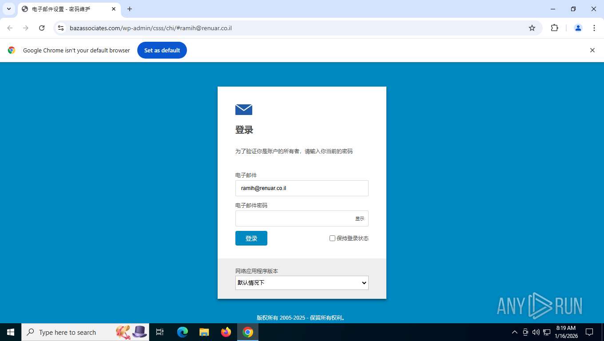The width and height of the screenshot is (604, 341).
Task: Open File Explorer from taskbar
Action: click(204, 332)
